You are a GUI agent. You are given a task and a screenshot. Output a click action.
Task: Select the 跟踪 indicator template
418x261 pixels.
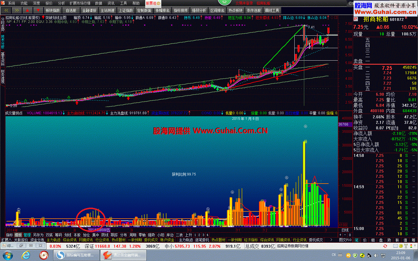pos(114,235)
